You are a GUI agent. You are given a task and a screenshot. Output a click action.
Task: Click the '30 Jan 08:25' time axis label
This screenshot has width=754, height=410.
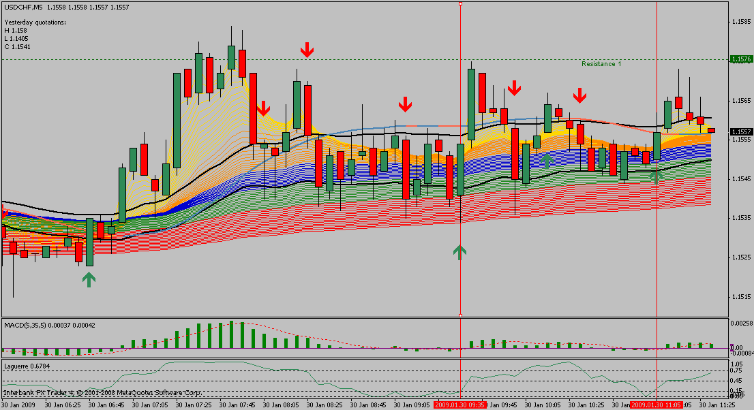tap(325, 405)
